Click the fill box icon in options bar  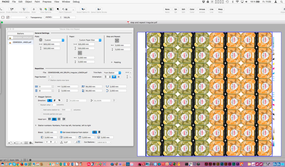point(3,17)
